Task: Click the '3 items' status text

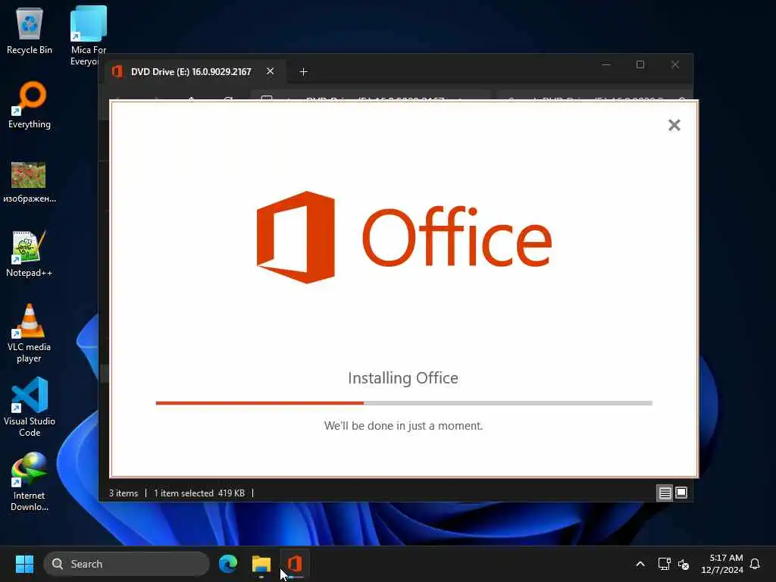Action: coord(124,493)
